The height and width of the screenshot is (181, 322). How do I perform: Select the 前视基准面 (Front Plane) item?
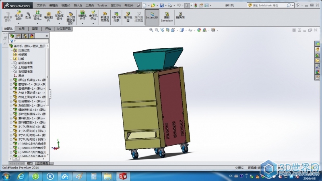[x=25, y=63]
